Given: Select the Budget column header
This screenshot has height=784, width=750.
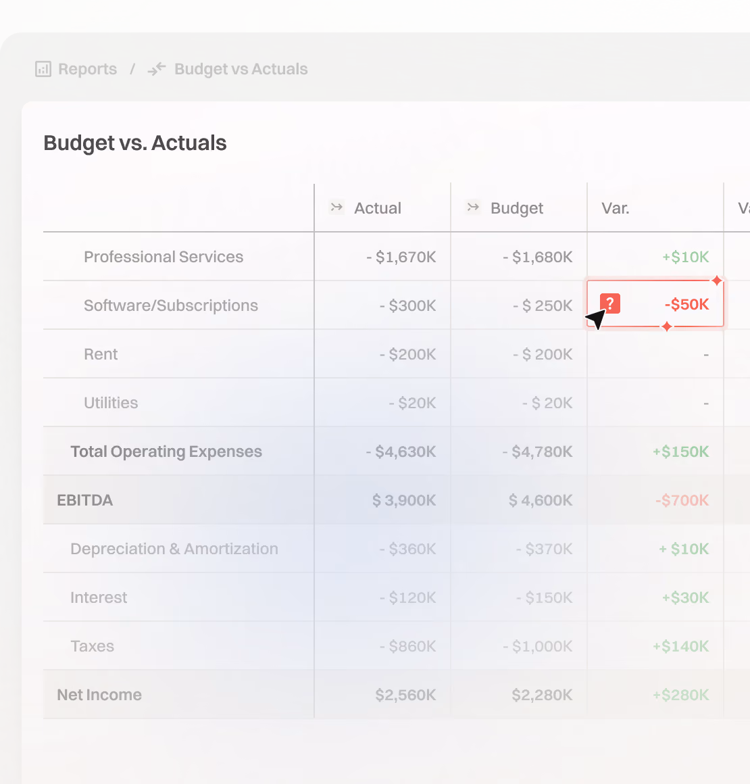Looking at the screenshot, I should [x=516, y=208].
